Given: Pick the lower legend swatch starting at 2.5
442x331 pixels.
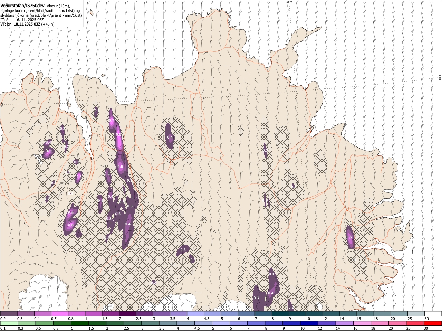Looking at the screenshot, I should click(x=133, y=323).
